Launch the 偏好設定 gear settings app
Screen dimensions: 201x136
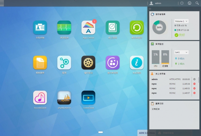88,63
